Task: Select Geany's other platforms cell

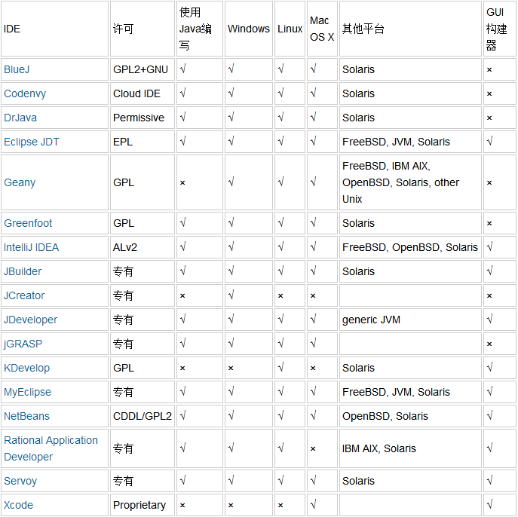Action: coord(410,182)
